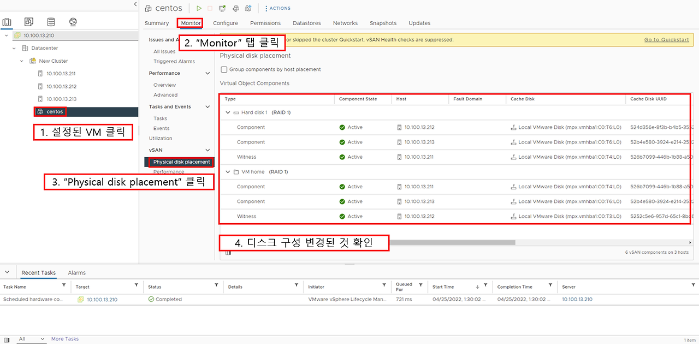Click the Component State column header
Viewport: 699px width, 346px height.
click(x=358, y=99)
